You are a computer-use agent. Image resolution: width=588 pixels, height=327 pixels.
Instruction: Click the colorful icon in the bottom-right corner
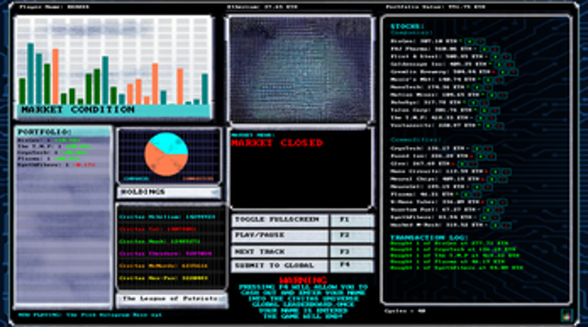[566, 315]
